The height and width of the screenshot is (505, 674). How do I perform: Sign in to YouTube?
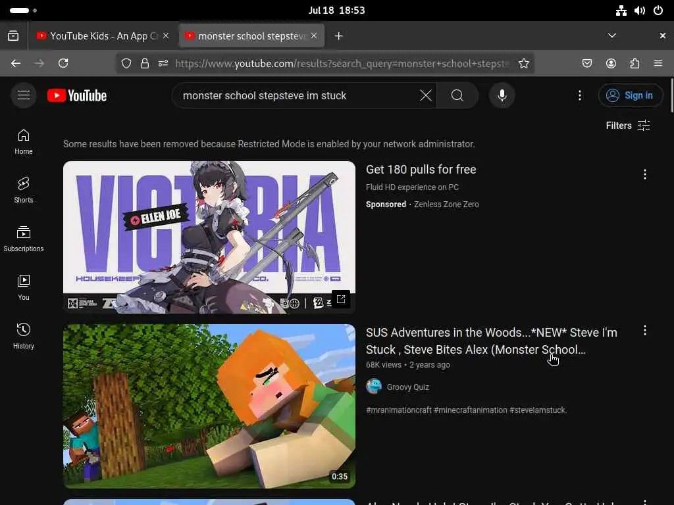pos(630,95)
